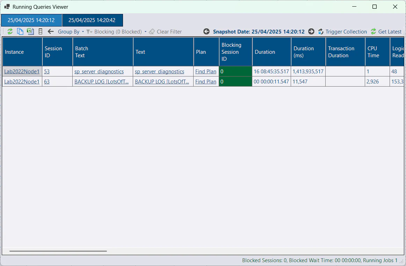The width and height of the screenshot is (406, 266).
Task: Navigate to the next snapshot
Action: [311, 31]
